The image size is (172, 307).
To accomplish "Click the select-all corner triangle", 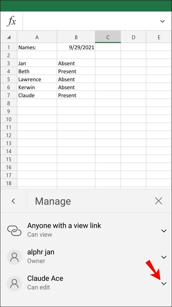I will (x=9, y=37).
